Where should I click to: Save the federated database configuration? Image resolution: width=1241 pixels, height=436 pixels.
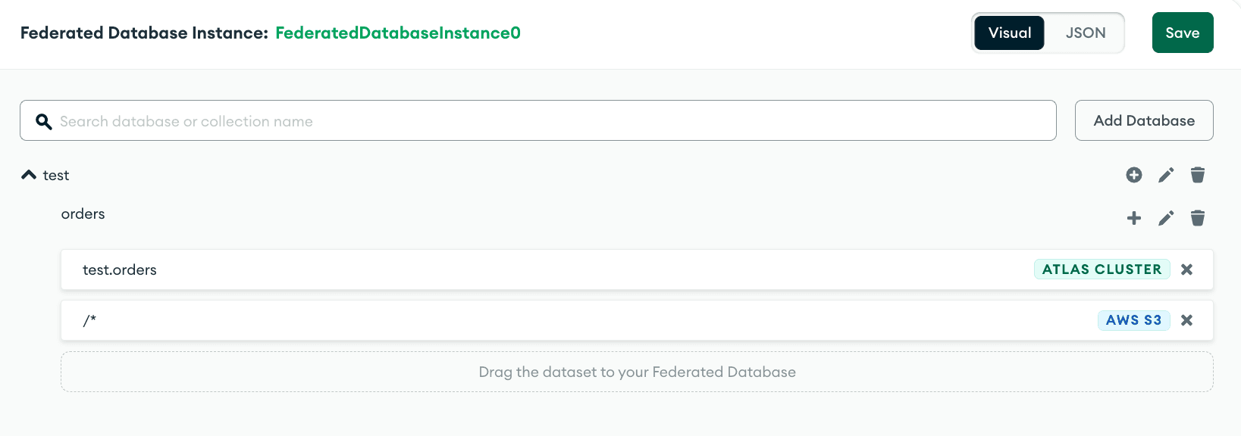coord(1183,33)
